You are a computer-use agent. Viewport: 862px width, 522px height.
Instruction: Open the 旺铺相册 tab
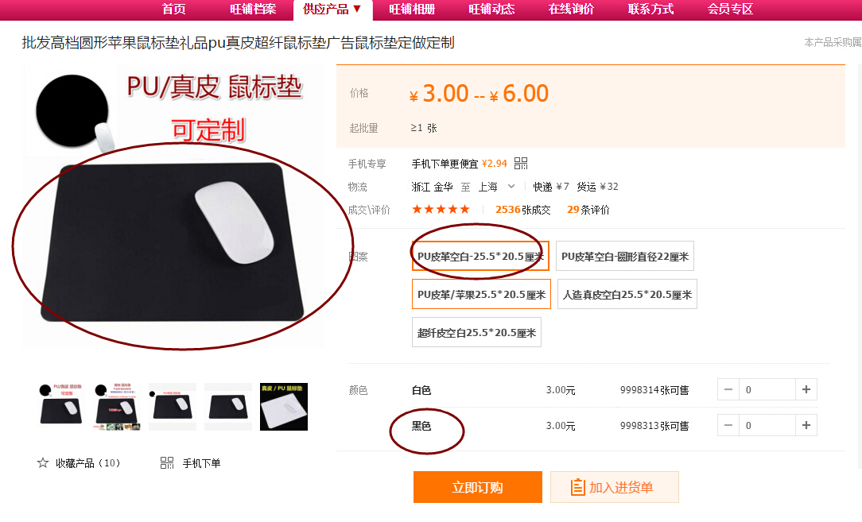pos(412,10)
